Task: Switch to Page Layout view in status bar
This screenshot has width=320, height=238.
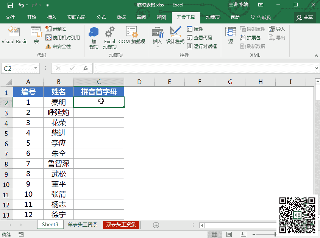Action: tap(229, 234)
